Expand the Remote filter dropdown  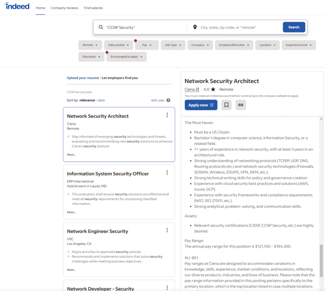[90, 45]
